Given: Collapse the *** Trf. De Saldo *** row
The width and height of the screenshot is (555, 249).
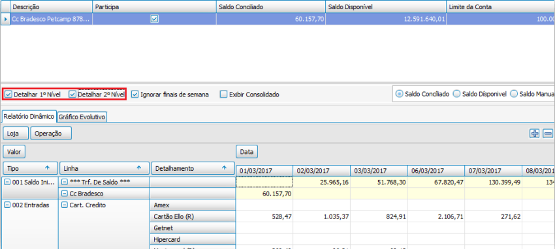Looking at the screenshot, I should (x=64, y=183).
